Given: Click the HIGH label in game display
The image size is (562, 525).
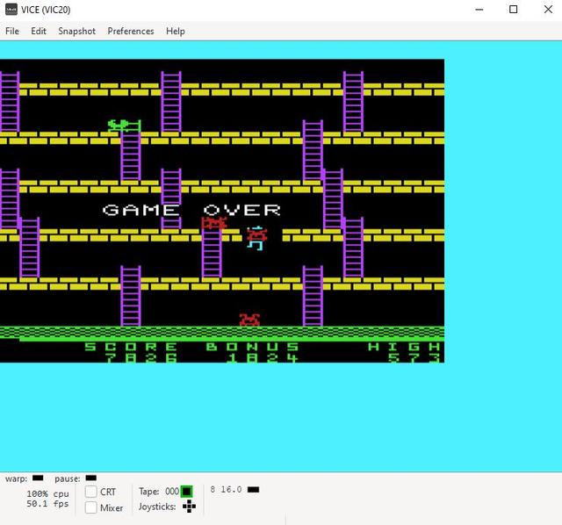Looking at the screenshot, I should tap(404, 347).
